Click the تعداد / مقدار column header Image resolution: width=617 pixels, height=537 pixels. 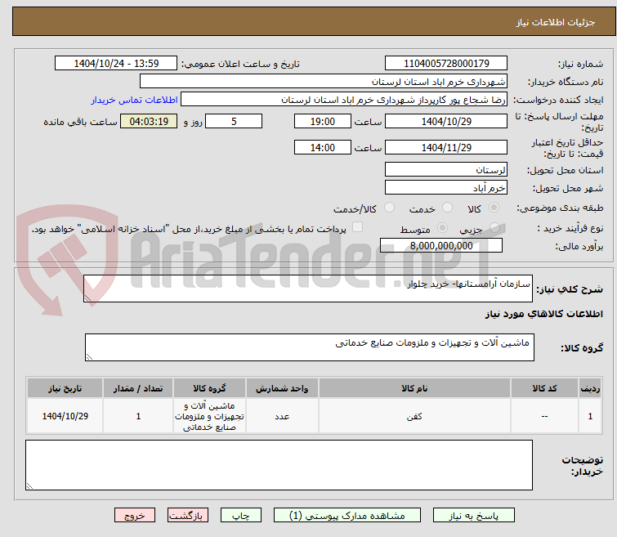pyautogui.click(x=138, y=388)
